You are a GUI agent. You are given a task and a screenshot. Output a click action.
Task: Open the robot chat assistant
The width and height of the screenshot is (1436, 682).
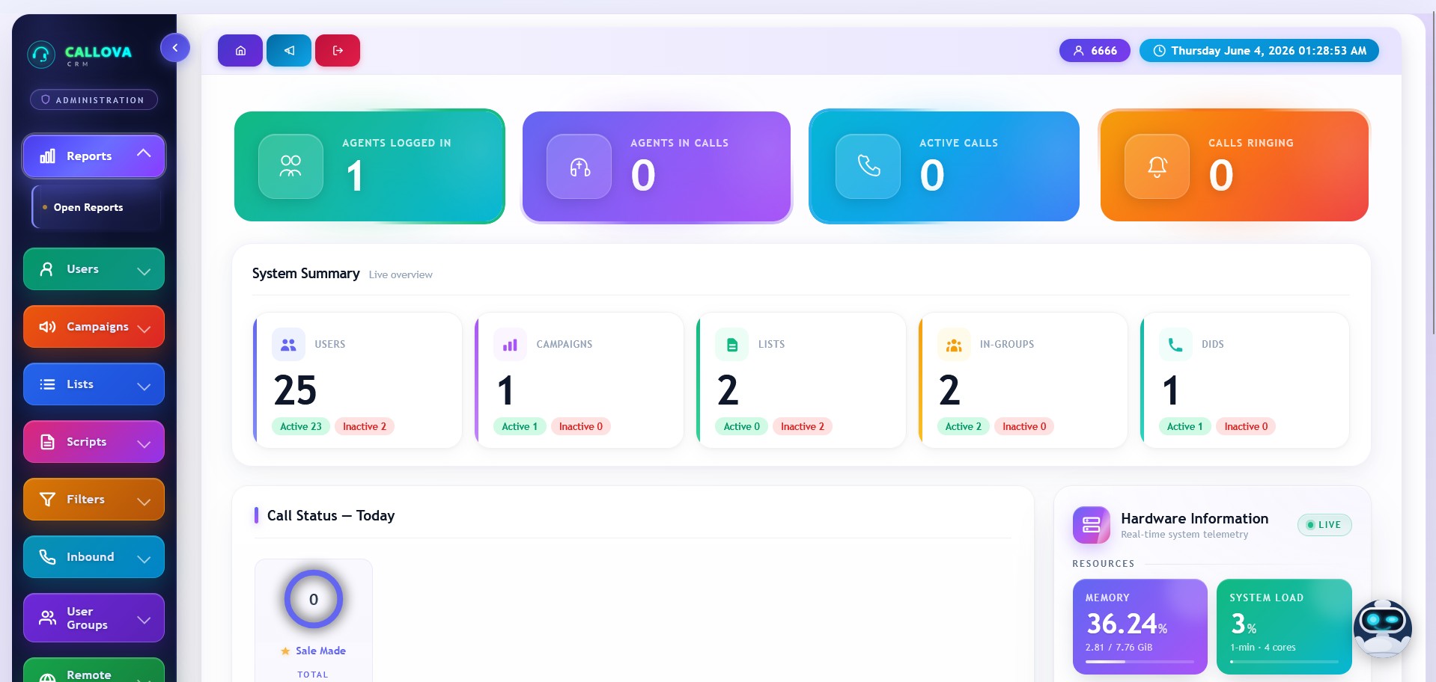coord(1383,628)
